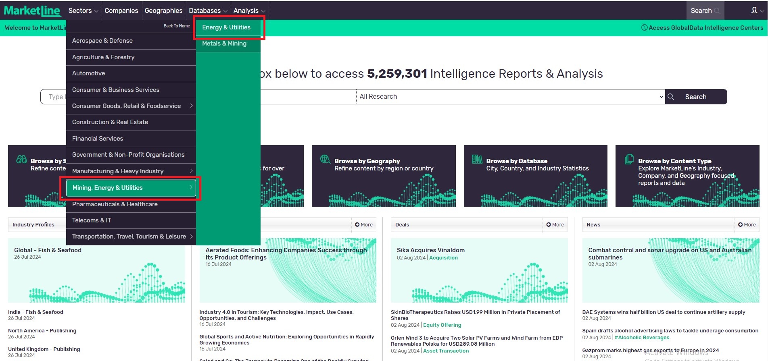The image size is (768, 361).
Task: Open the Sika Acquires Vinaldom deal thumbnail
Action: [x=479, y=270]
